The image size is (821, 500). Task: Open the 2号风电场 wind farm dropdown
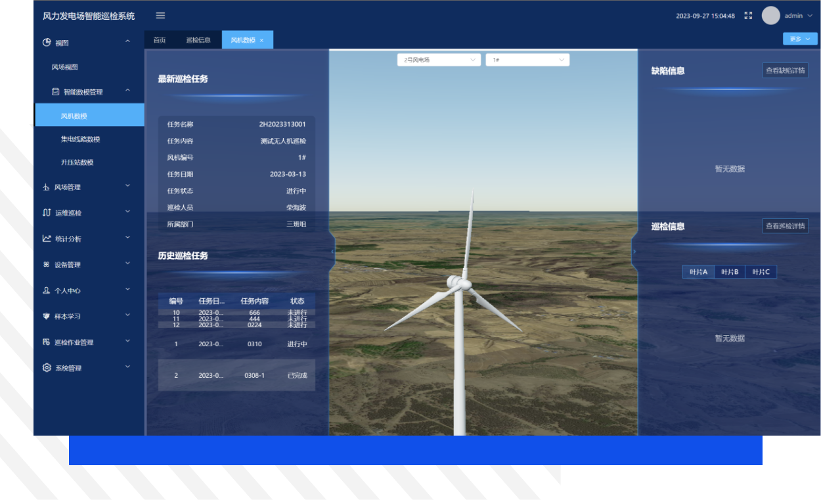coord(439,60)
